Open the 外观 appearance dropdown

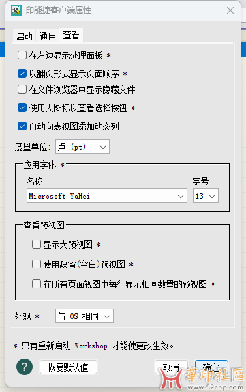[x=84, y=316]
